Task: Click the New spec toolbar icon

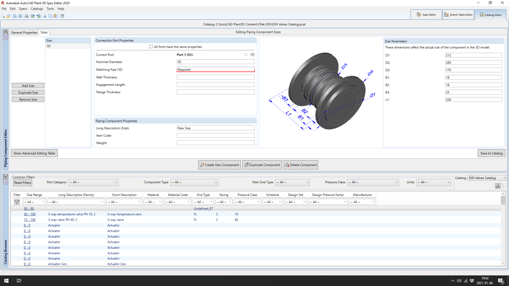Action: pos(3,16)
